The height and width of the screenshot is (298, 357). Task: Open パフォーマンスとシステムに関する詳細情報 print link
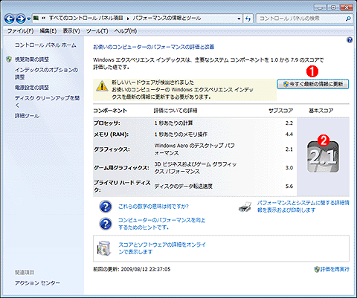tap(303, 207)
